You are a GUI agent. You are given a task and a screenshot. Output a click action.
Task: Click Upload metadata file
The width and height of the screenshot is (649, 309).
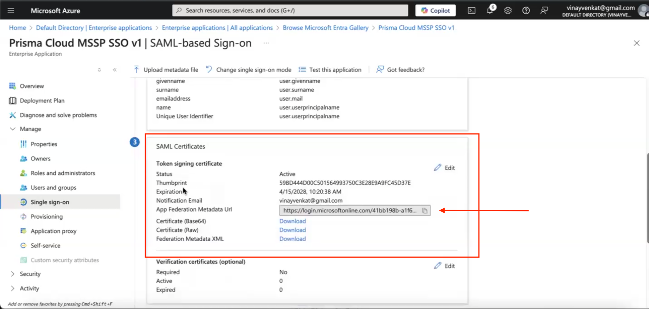coord(166,70)
